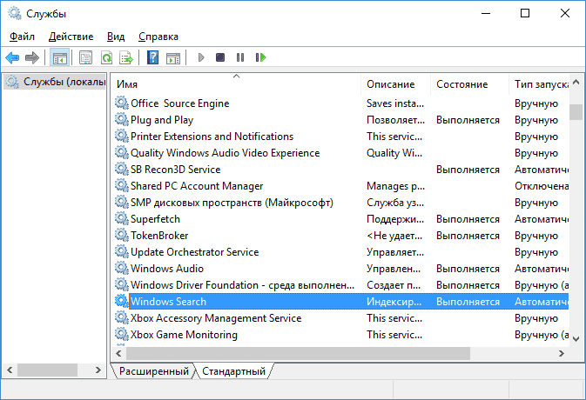This screenshot has height=400, width=586.
Task: Click the gear icon next to Shared PC Account Manager
Action: click(121, 185)
